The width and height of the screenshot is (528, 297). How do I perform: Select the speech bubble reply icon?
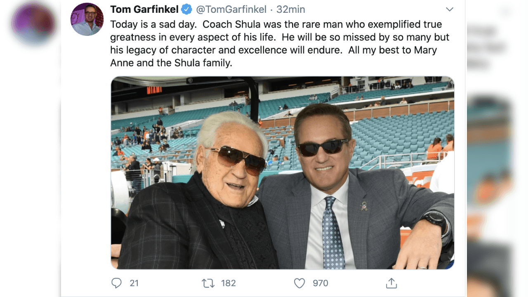pos(117,283)
